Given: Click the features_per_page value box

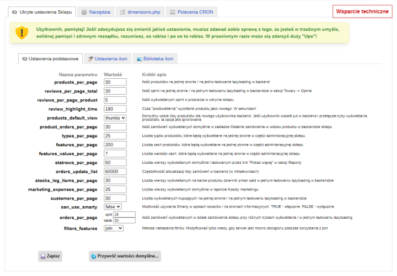Looking at the screenshot, I should tap(115, 145).
